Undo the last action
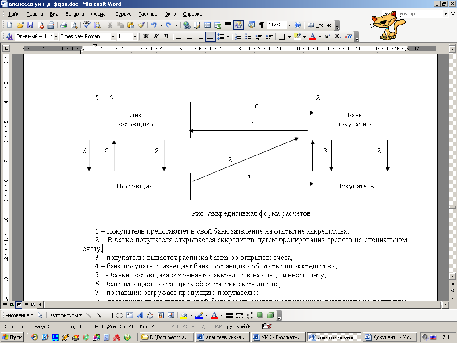 coord(154,25)
